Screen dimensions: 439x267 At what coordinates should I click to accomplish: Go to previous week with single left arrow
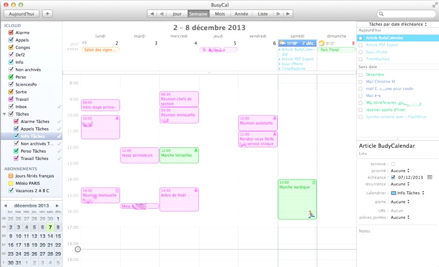pyautogui.click(x=162, y=14)
